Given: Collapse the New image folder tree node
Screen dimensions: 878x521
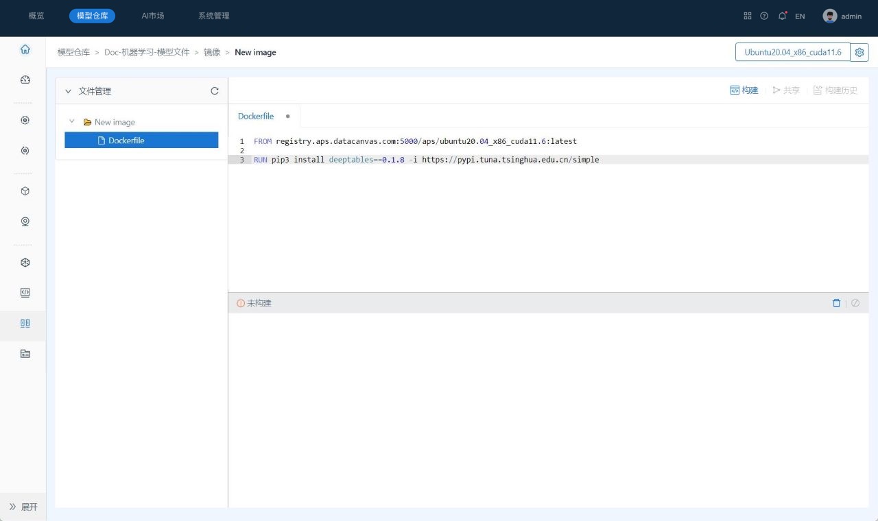Looking at the screenshot, I should tap(72, 121).
